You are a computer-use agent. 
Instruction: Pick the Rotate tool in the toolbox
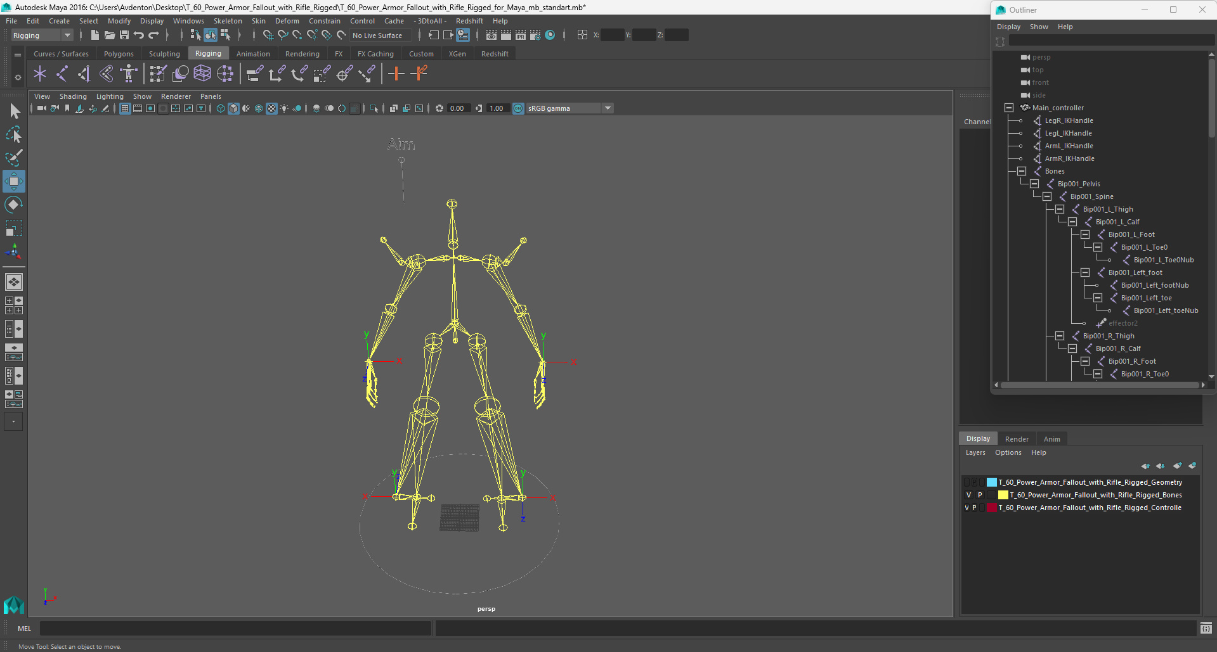click(14, 204)
